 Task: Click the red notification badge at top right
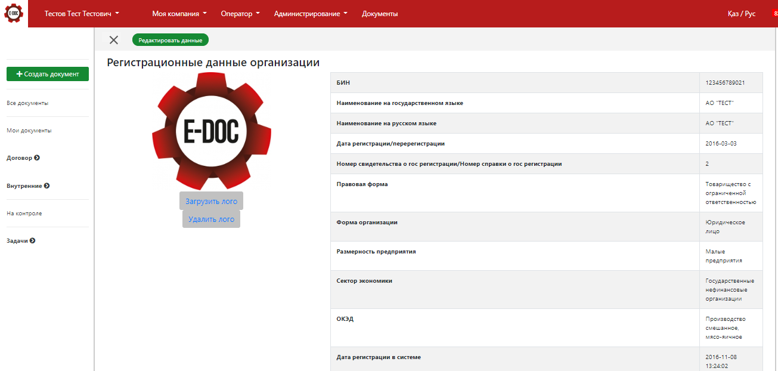pyautogui.click(x=775, y=13)
